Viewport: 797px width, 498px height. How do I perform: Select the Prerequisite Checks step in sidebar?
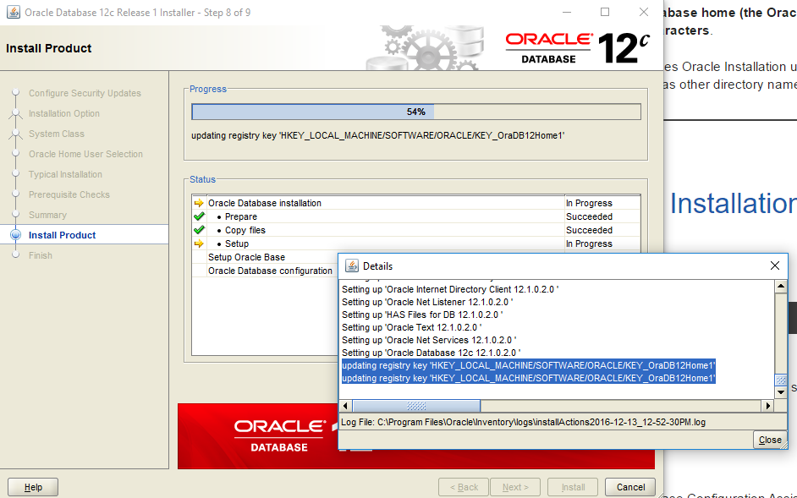tap(69, 194)
